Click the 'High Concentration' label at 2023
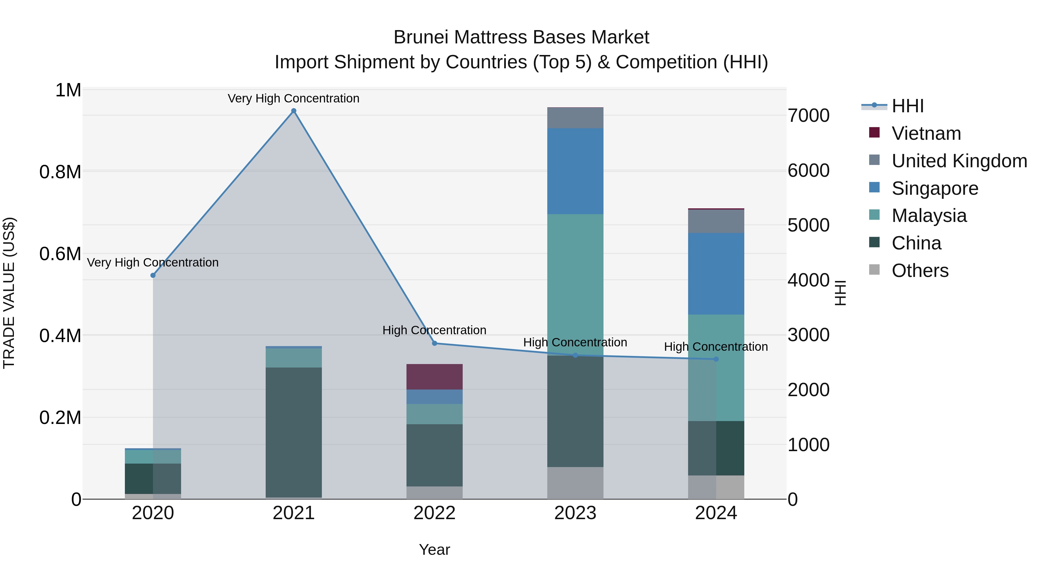 pyautogui.click(x=575, y=343)
